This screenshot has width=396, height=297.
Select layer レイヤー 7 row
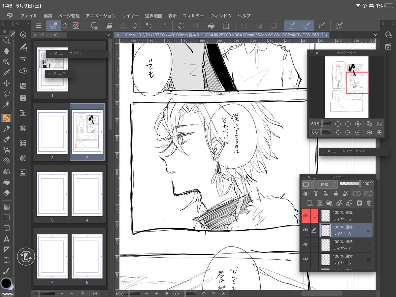[x=346, y=245]
